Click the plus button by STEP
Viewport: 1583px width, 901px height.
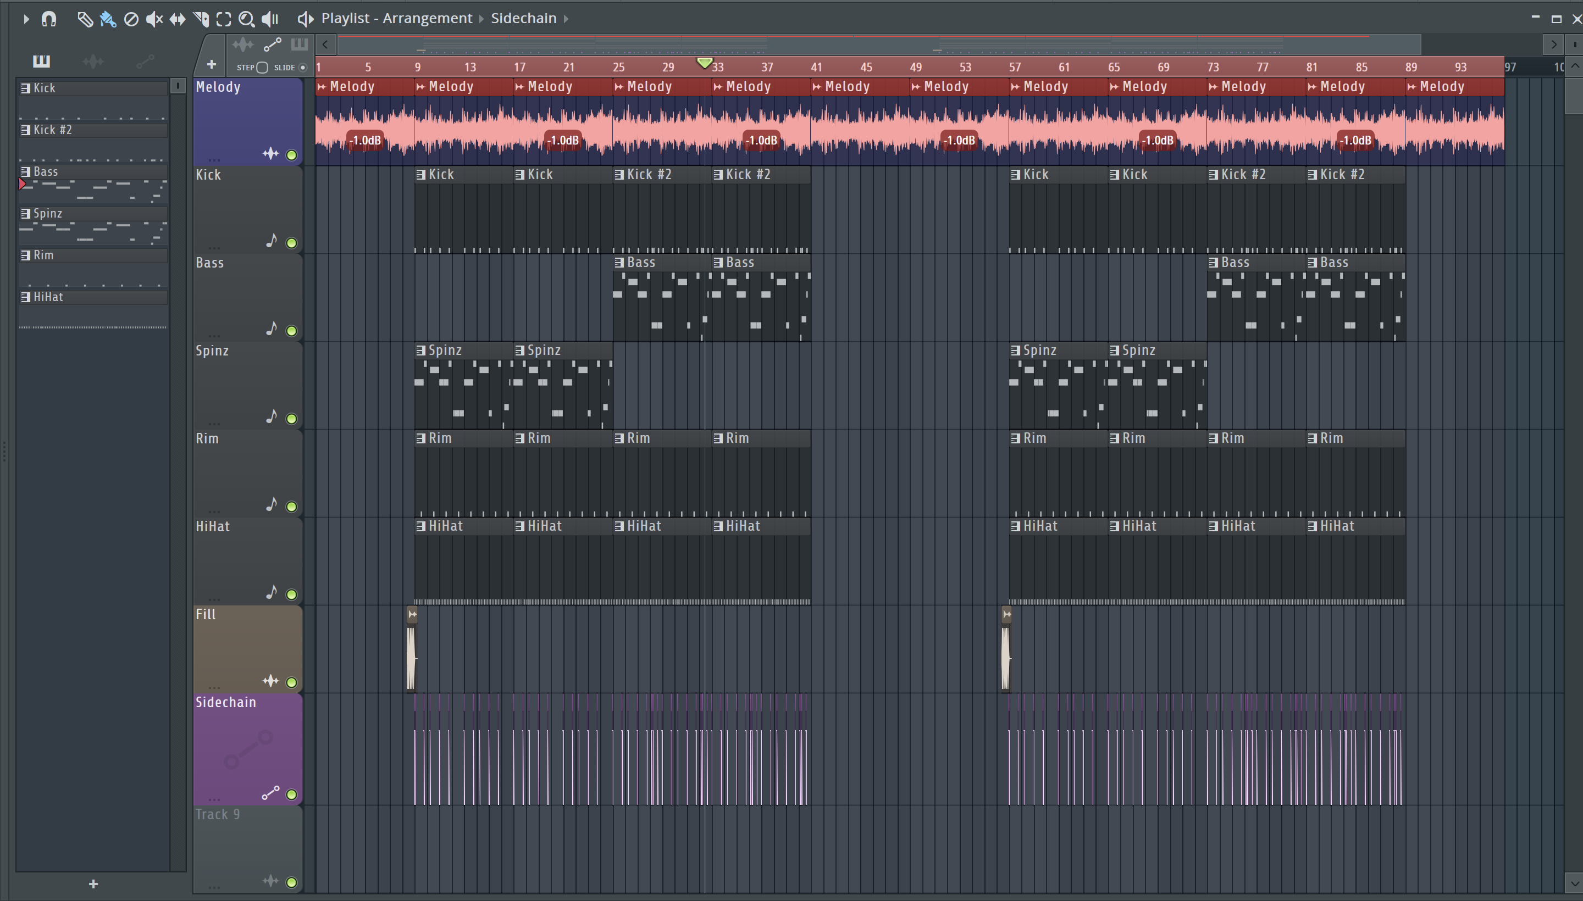coord(211,64)
